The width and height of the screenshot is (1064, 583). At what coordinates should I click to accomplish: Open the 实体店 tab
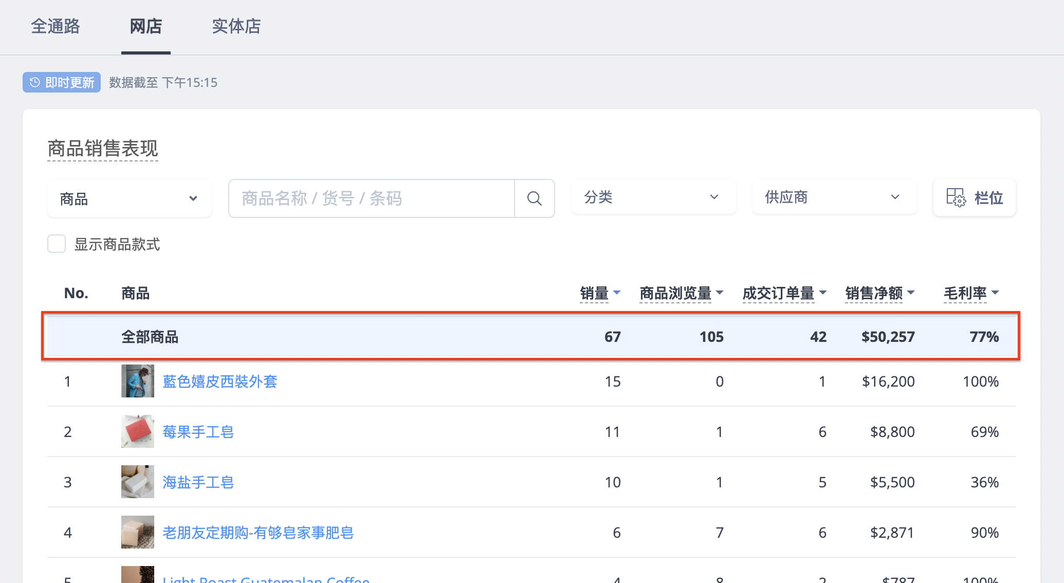236,26
